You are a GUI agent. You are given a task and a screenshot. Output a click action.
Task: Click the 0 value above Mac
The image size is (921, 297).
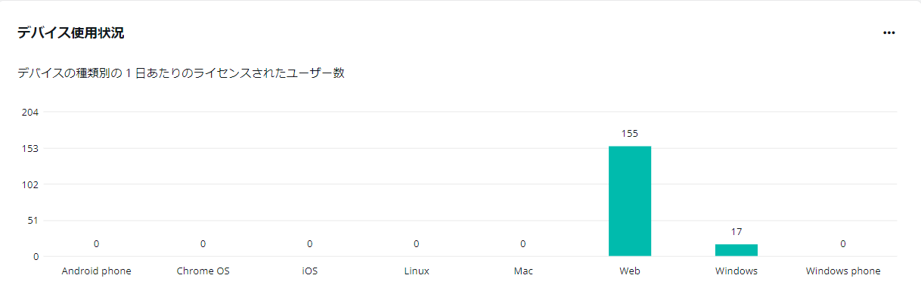tap(523, 243)
